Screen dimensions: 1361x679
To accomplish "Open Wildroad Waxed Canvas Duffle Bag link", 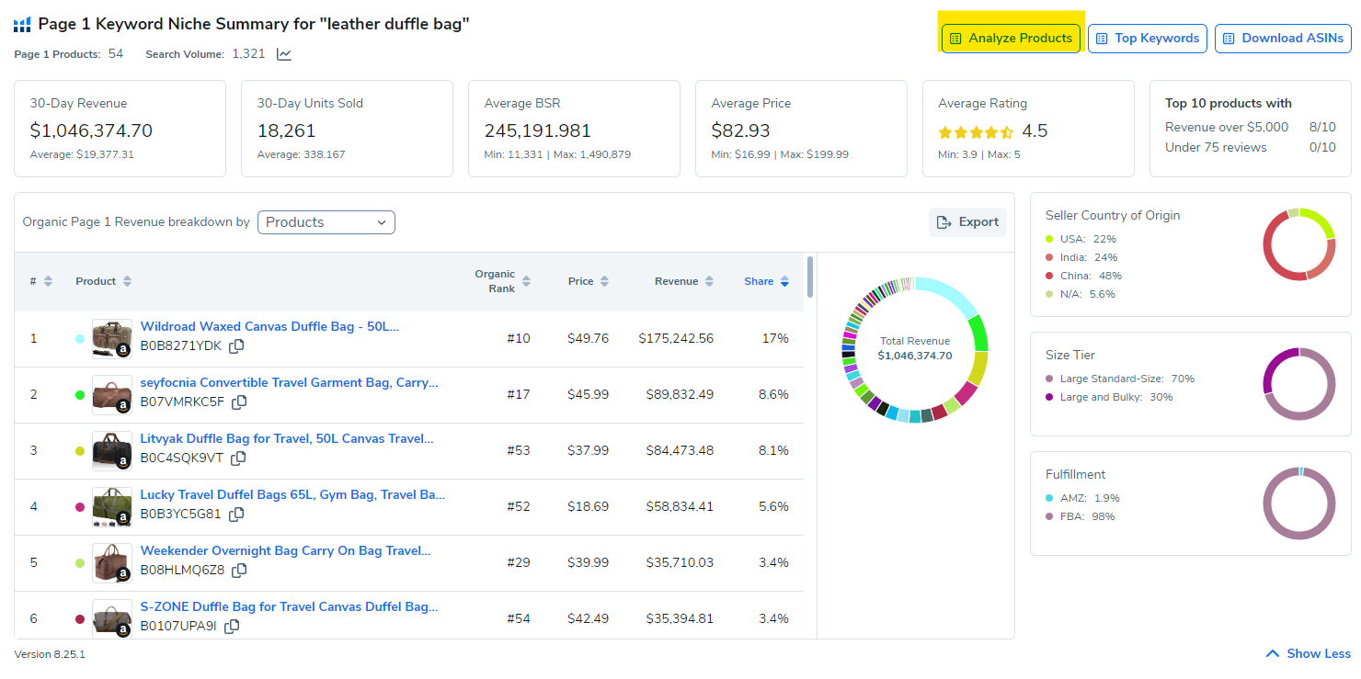I will (x=269, y=326).
